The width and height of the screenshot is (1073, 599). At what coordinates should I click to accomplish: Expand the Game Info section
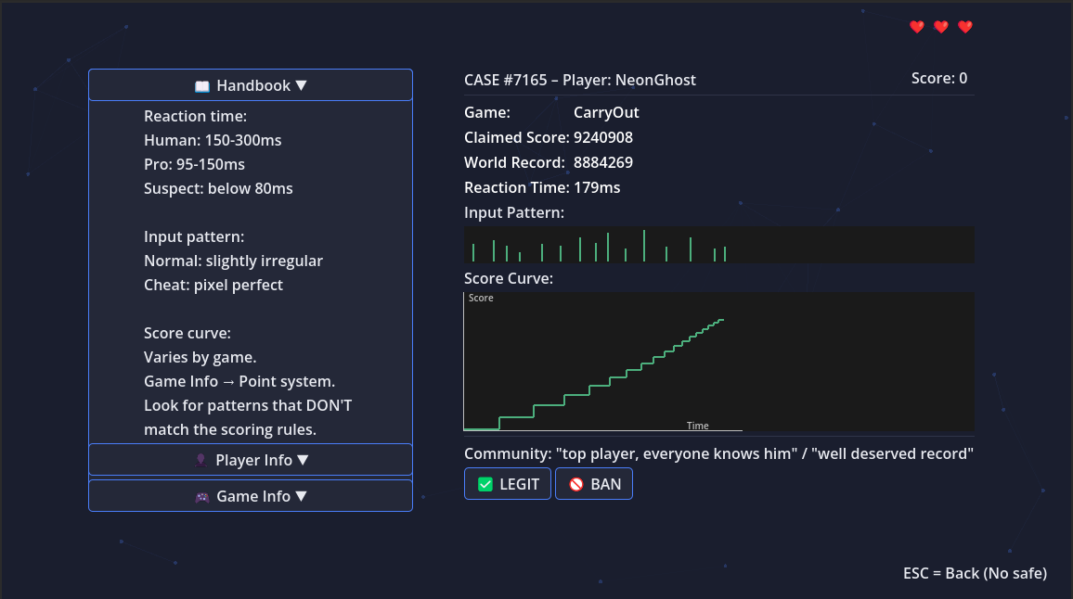tap(251, 496)
